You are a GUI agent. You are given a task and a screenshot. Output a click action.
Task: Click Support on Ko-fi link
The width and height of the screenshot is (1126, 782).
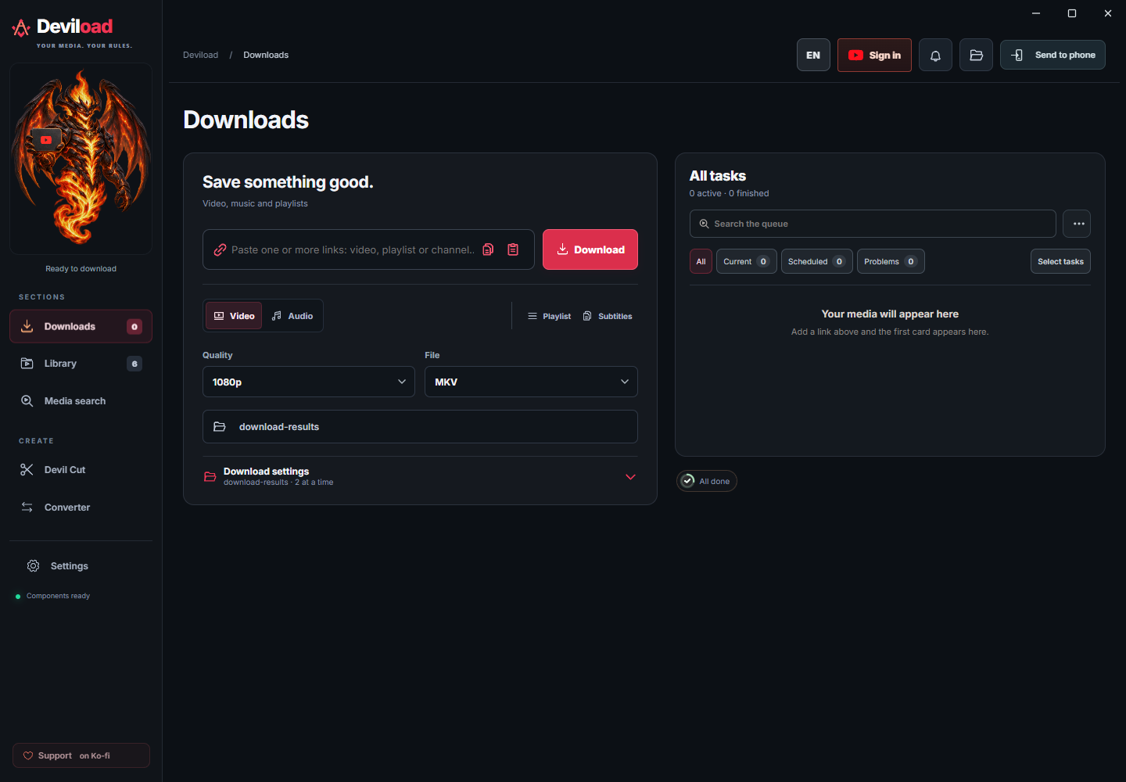coord(81,755)
